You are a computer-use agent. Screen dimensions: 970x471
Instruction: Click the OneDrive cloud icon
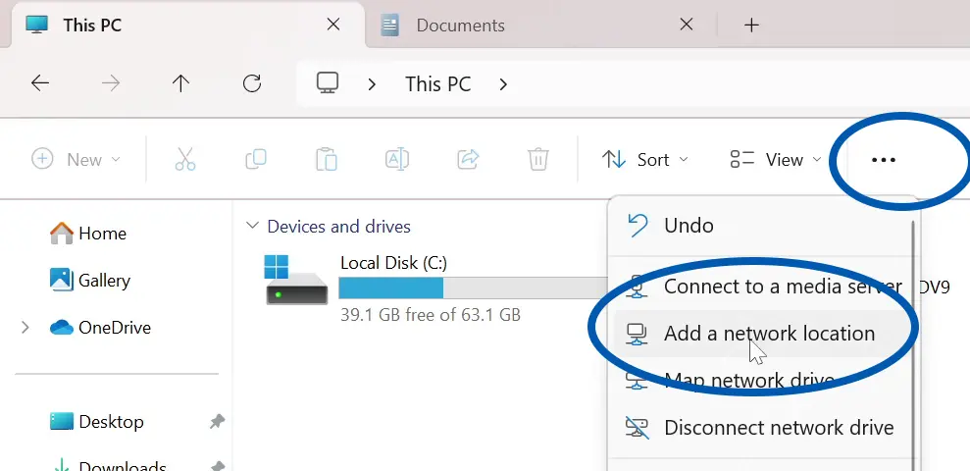(61, 328)
